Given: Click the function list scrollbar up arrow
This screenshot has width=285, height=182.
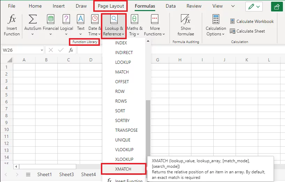Looking at the screenshot, I should [x=148, y=41].
